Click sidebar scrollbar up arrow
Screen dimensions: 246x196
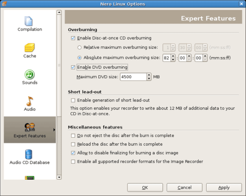(59, 12)
